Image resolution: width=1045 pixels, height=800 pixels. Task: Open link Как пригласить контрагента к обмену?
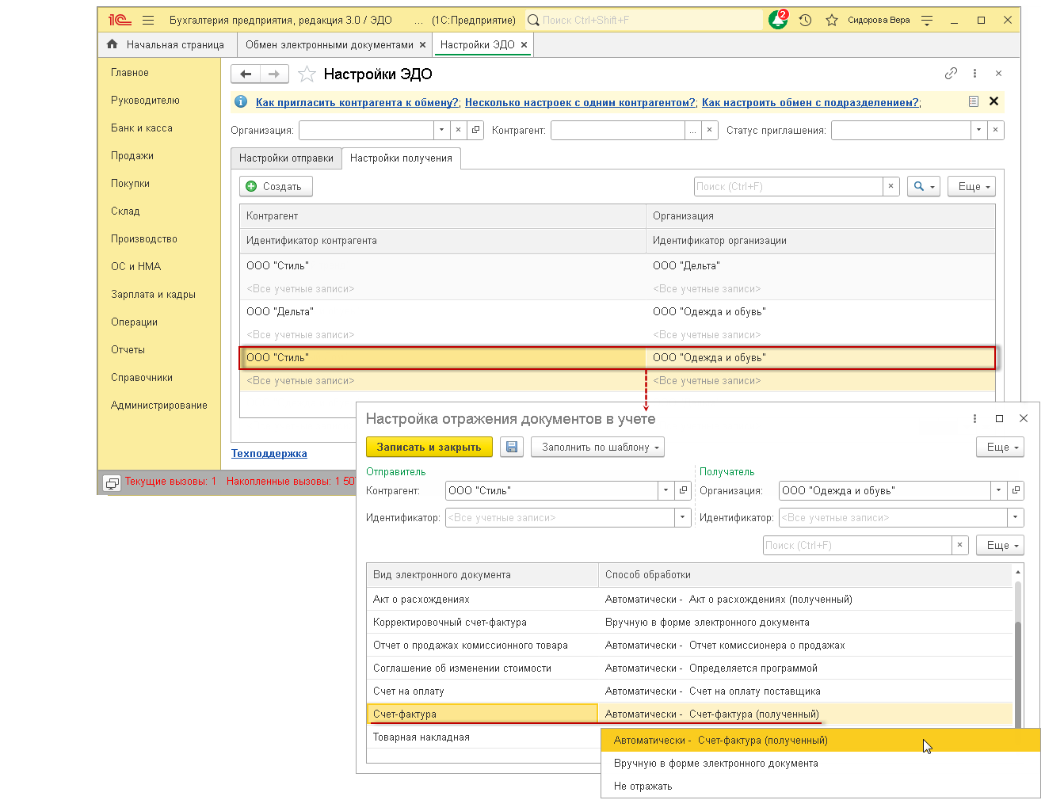357,102
